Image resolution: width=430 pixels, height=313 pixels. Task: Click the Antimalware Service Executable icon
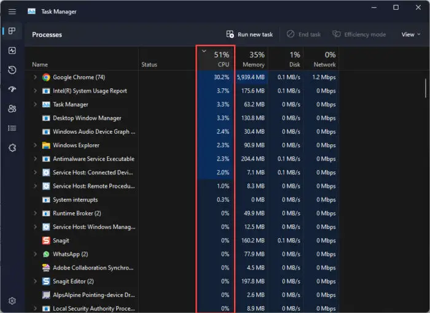point(46,159)
